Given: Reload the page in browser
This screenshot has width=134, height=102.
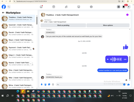Looking at the screenshot, I should (x=10, y=1).
